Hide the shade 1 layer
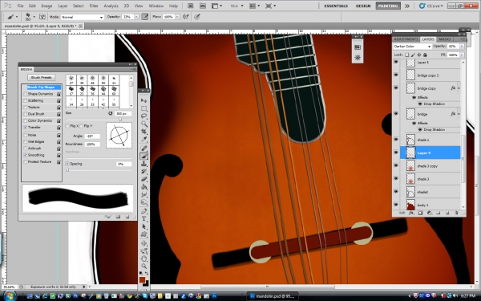The width and height of the screenshot is (481, 301). (396, 140)
